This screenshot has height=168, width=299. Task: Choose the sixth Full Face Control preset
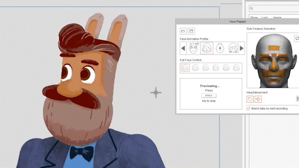[236, 68]
